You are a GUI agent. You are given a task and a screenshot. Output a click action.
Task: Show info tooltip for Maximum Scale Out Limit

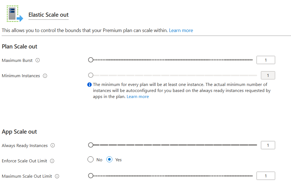click(57, 176)
